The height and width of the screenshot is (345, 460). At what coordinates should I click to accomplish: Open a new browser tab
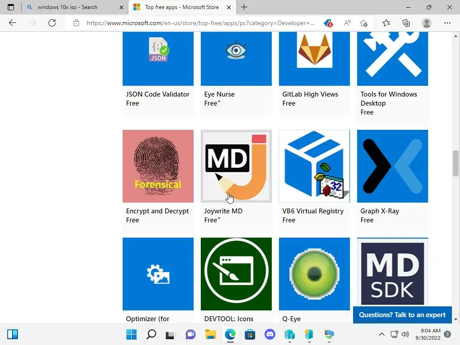(x=244, y=7)
